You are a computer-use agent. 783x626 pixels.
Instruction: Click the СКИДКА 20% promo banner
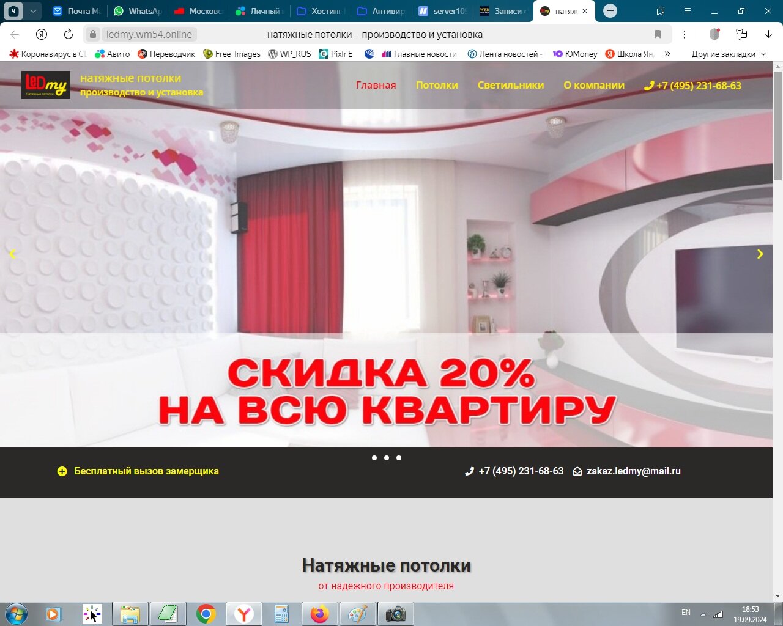(387, 391)
